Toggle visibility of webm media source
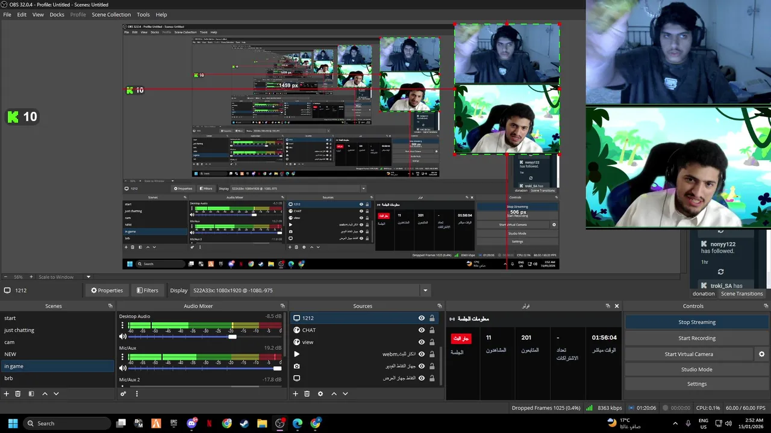 point(422,354)
